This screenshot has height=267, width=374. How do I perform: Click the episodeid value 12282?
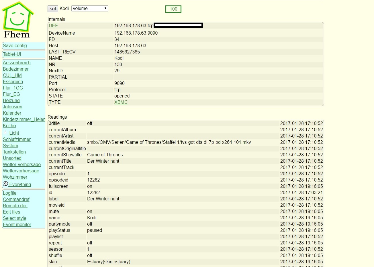93,180
